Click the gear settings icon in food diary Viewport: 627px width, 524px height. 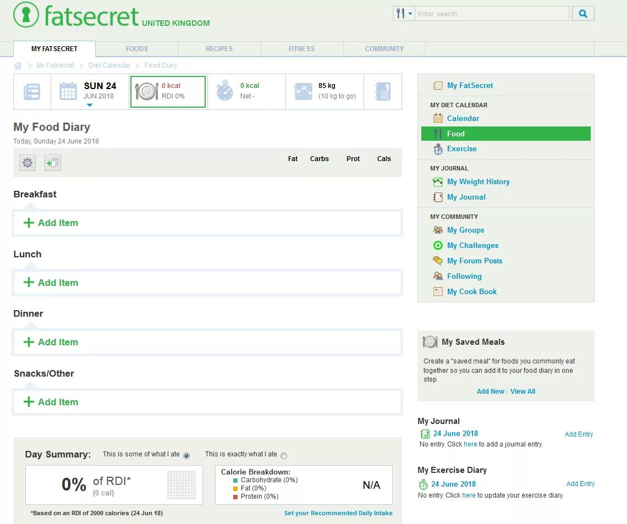point(27,163)
